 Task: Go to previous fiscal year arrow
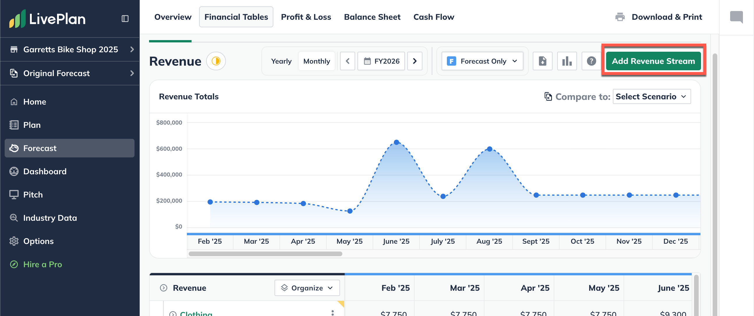(x=347, y=61)
